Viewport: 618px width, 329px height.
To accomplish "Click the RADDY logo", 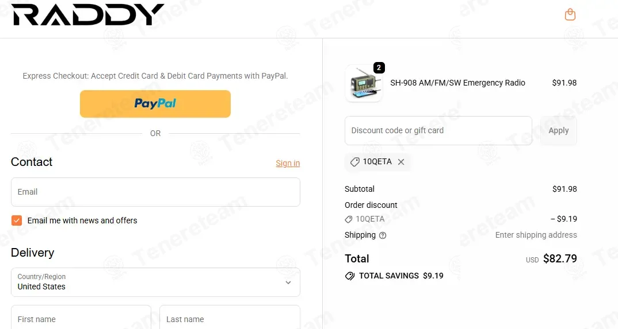I will [88, 15].
